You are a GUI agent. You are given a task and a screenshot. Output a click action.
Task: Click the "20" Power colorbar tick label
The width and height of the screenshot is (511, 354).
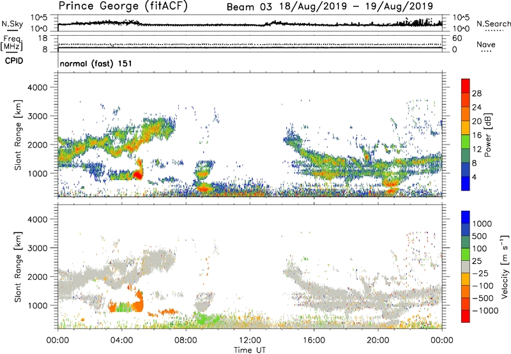click(477, 121)
